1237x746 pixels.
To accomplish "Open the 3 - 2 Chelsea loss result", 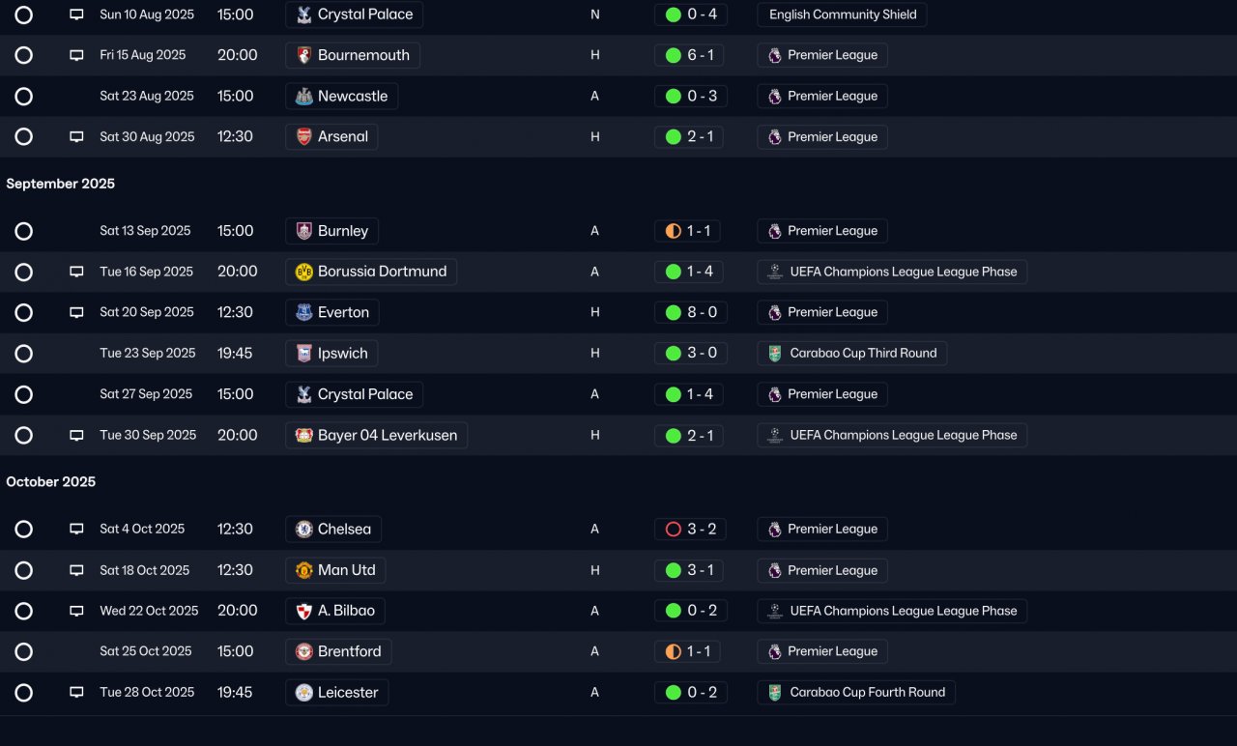I will 691,530.
